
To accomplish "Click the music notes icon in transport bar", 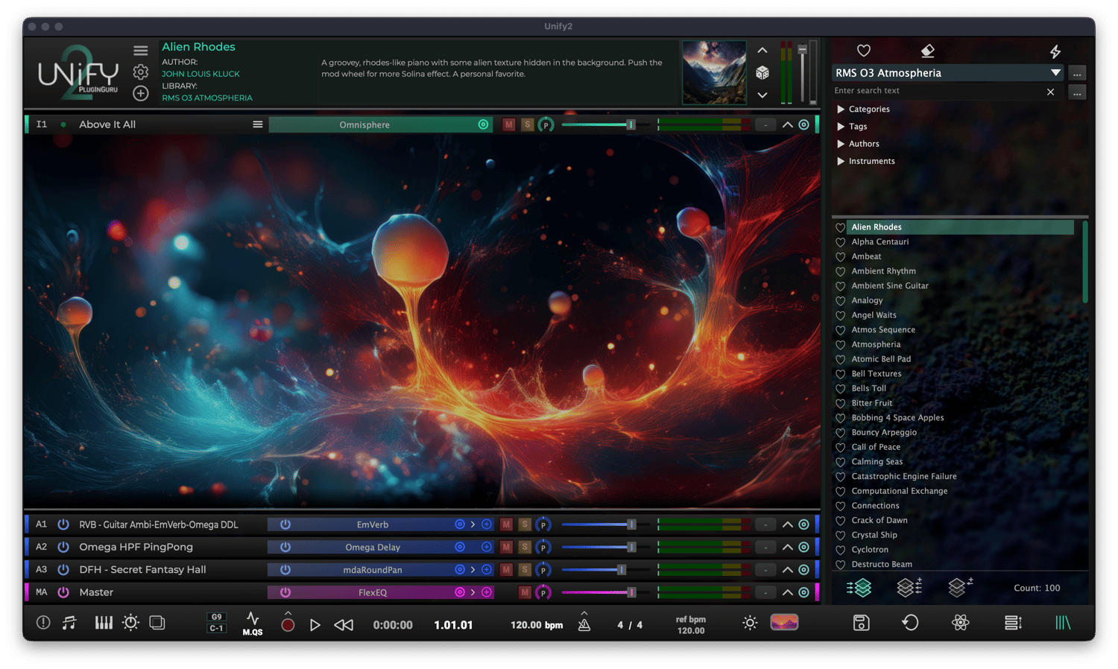I will [69, 623].
